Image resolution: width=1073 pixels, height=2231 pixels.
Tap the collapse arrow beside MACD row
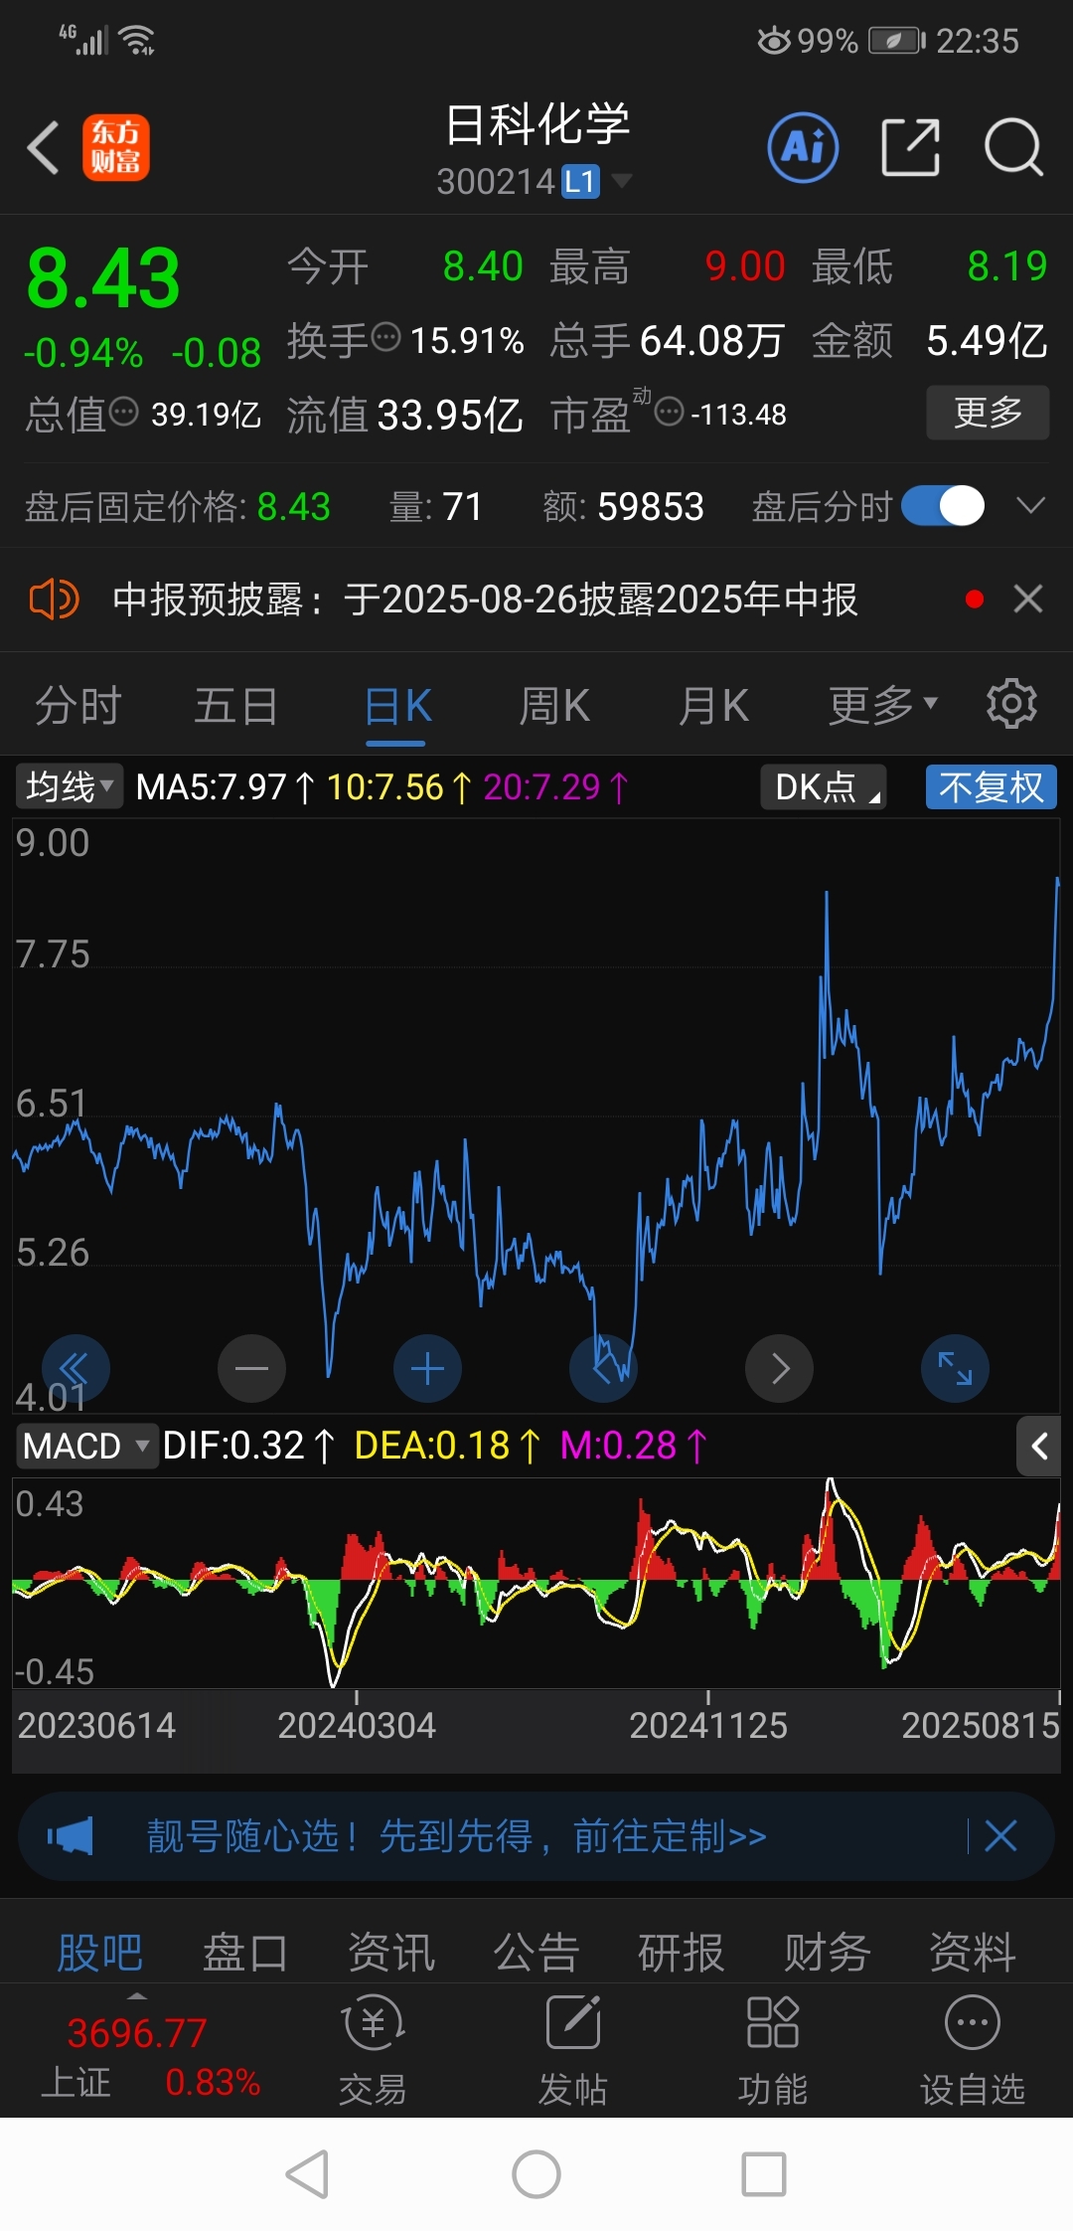1039,1446
